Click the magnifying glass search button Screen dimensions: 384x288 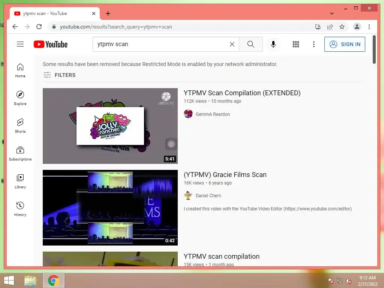(x=251, y=44)
